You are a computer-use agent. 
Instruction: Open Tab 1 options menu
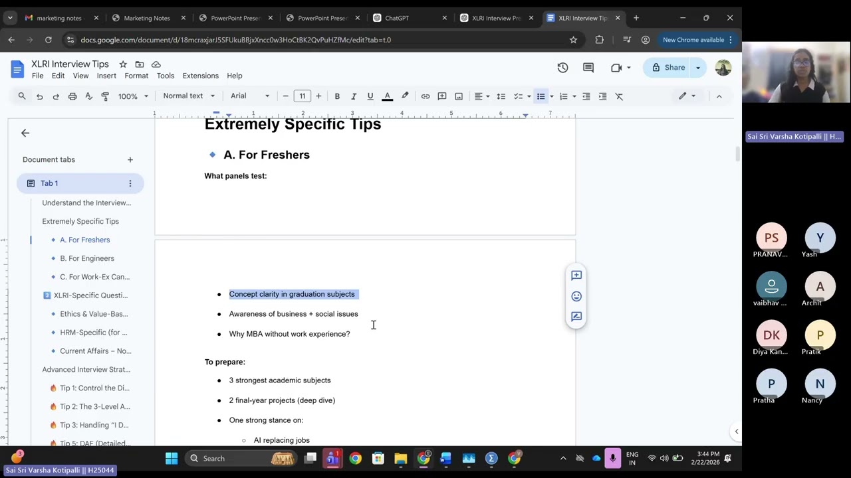coord(130,183)
